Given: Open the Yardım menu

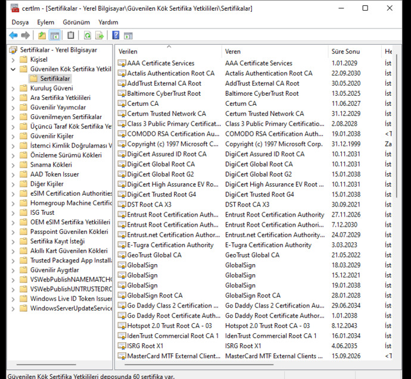Looking at the screenshot, I should (x=108, y=22).
